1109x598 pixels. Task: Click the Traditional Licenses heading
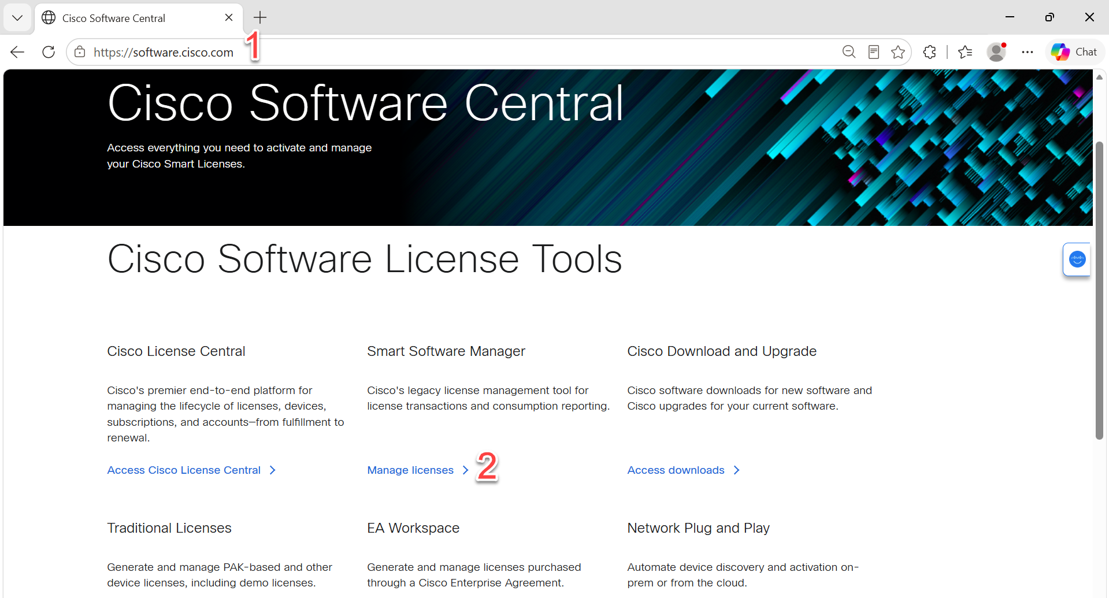pyautogui.click(x=169, y=528)
